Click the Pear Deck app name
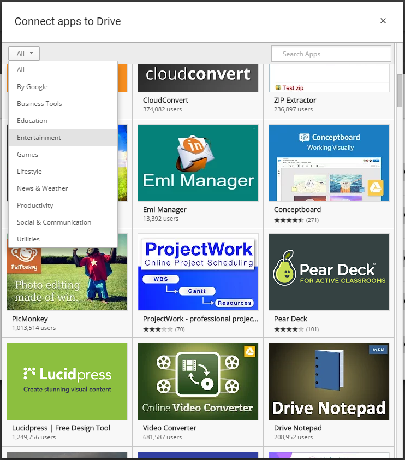Image resolution: width=405 pixels, height=460 pixels. [290, 319]
